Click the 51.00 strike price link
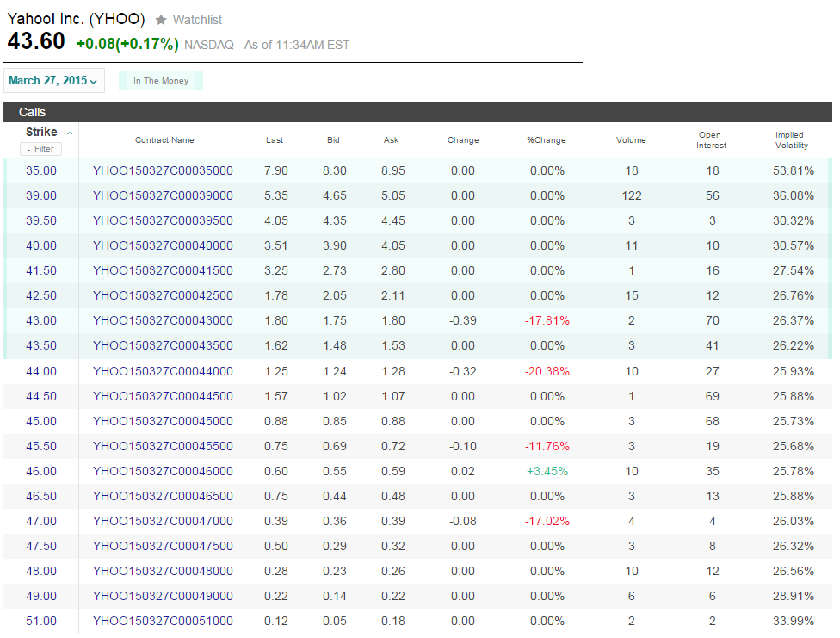Screen dimensions: 840x638 (x=41, y=621)
